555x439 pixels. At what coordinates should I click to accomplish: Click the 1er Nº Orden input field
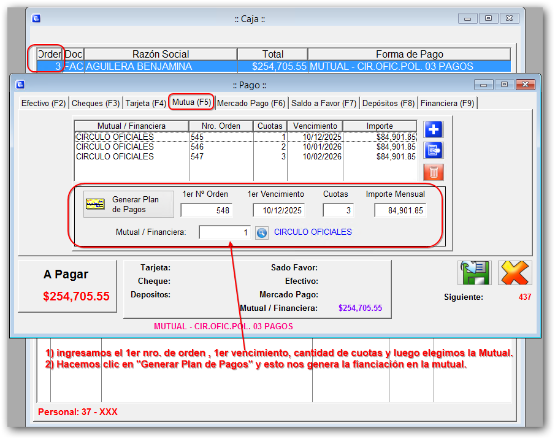point(207,211)
